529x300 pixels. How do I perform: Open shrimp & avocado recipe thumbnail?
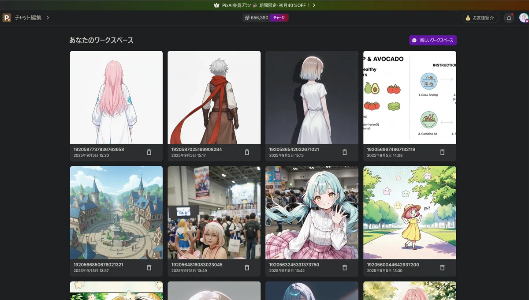click(410, 97)
